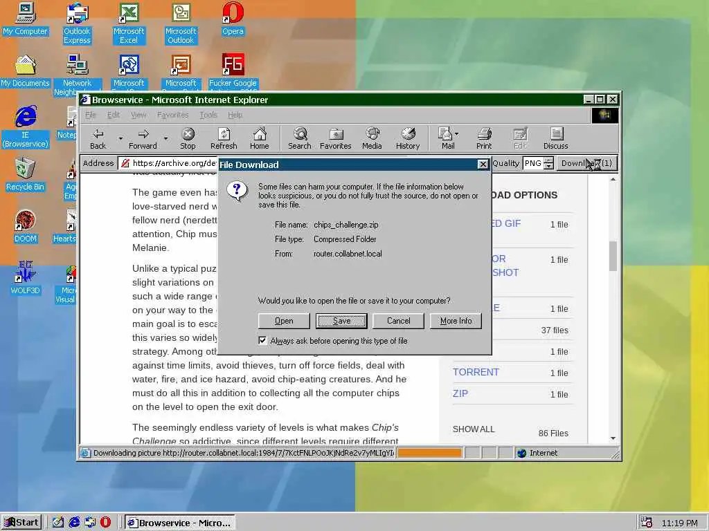
Task: Open the Favorites toolbar icon
Action: click(x=336, y=138)
